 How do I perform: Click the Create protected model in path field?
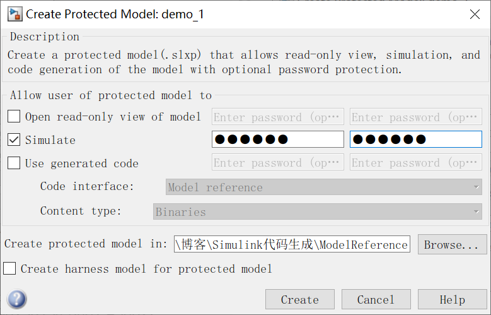(x=292, y=244)
